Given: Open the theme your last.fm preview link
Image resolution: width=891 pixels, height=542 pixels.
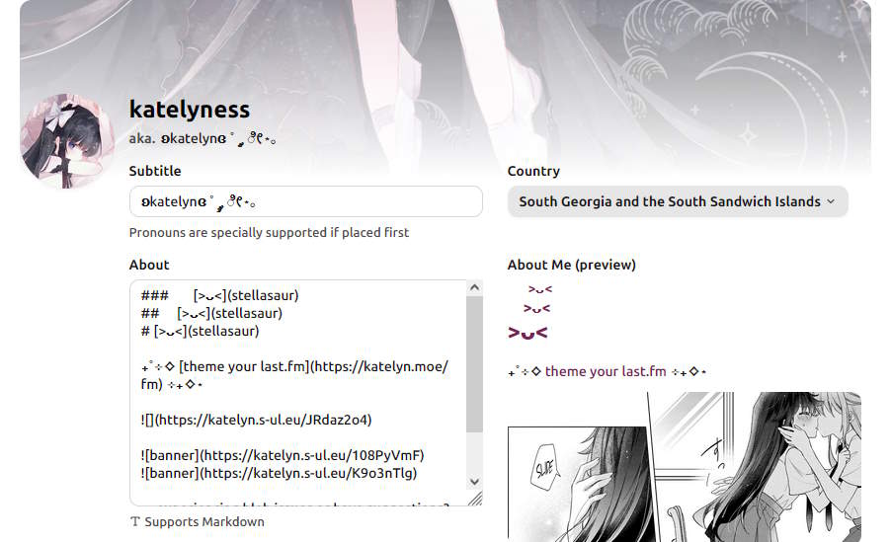Looking at the screenshot, I should [606, 371].
